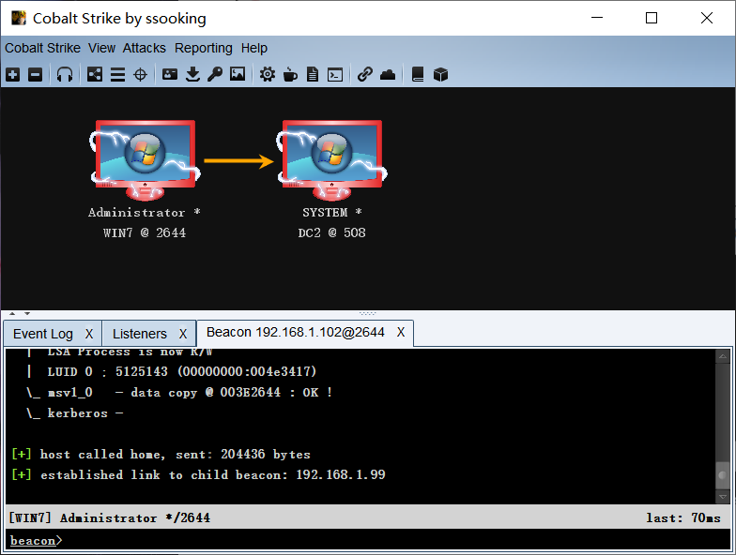Viewport: 736px width, 555px height.
Task: Open the Screenshots picture icon
Action: point(238,74)
